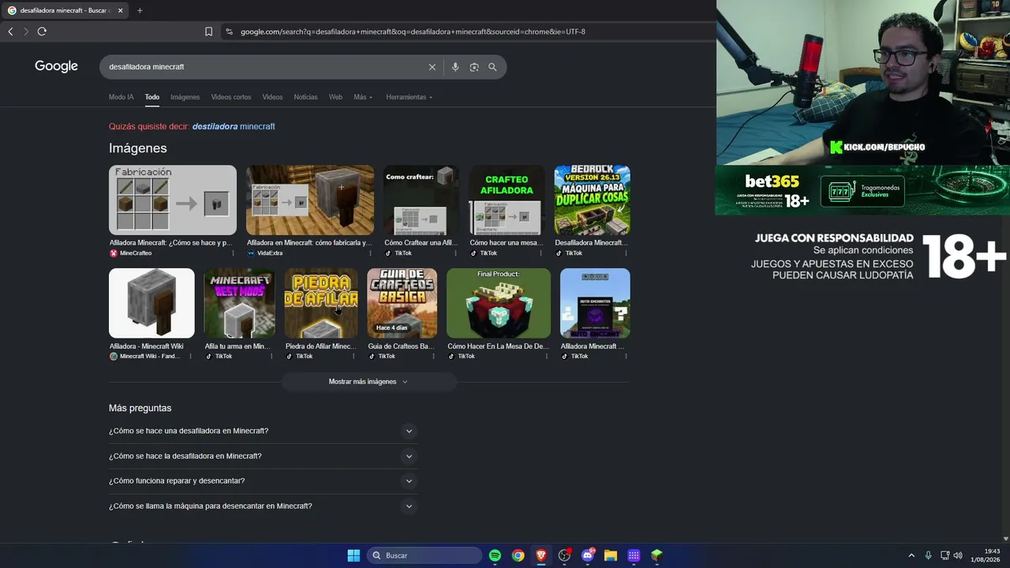Open the purple grid app in taskbar

click(x=634, y=555)
